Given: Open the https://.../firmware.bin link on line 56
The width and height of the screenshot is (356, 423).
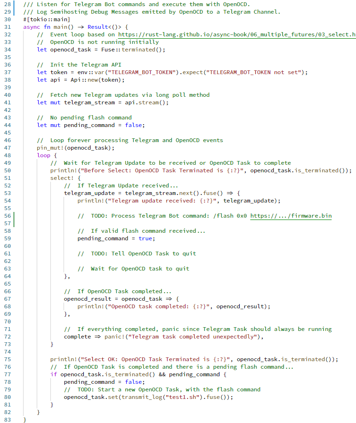Looking at the screenshot, I should point(291,216).
